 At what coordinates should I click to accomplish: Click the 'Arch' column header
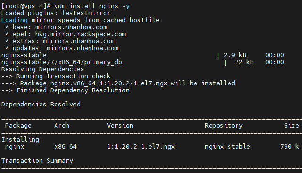tap(62, 126)
